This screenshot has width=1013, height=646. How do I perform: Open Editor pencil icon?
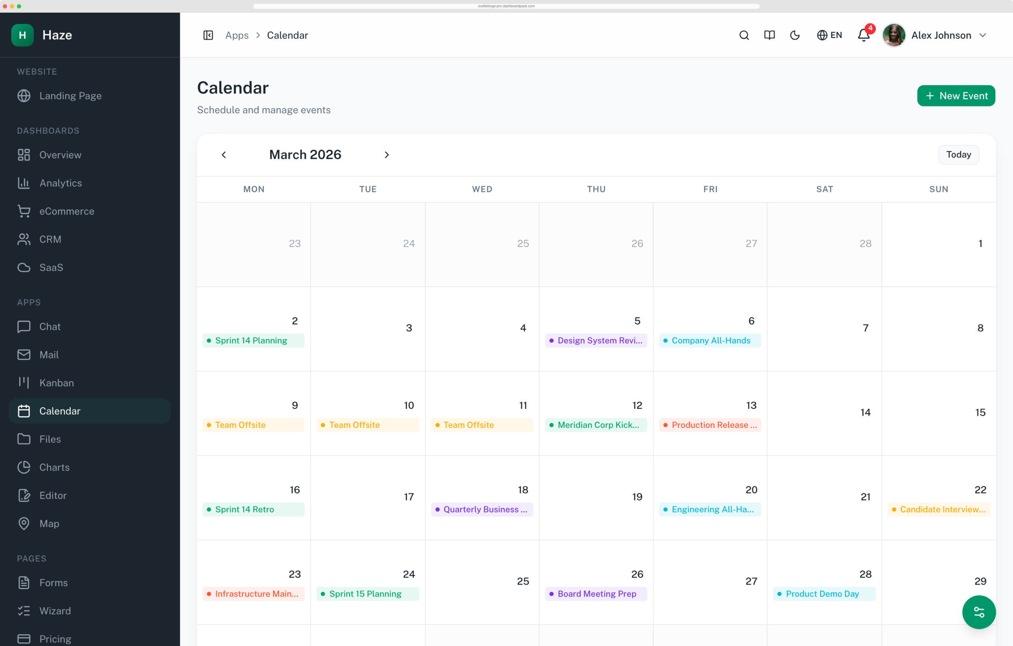pyautogui.click(x=24, y=495)
